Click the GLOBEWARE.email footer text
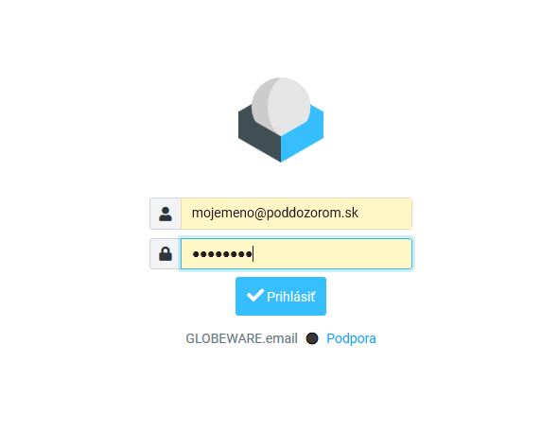Viewport: 541px width, 430px height. [241, 338]
